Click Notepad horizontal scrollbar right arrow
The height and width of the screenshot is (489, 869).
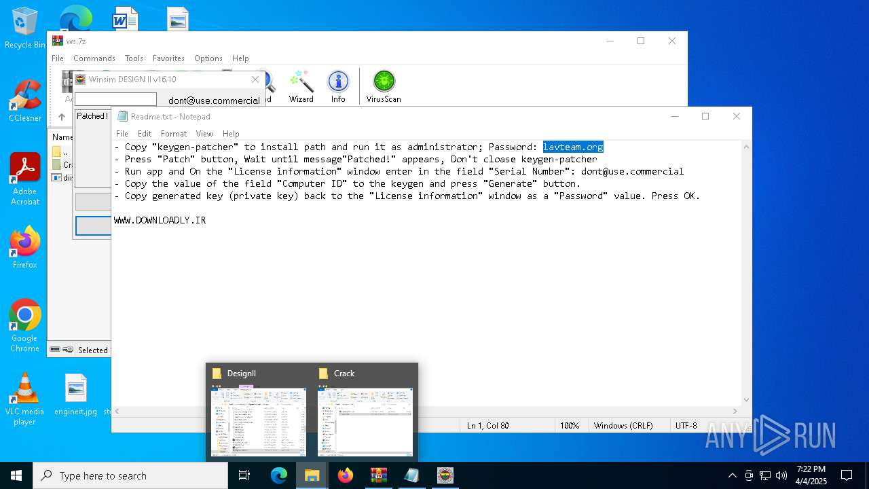pyautogui.click(x=734, y=411)
